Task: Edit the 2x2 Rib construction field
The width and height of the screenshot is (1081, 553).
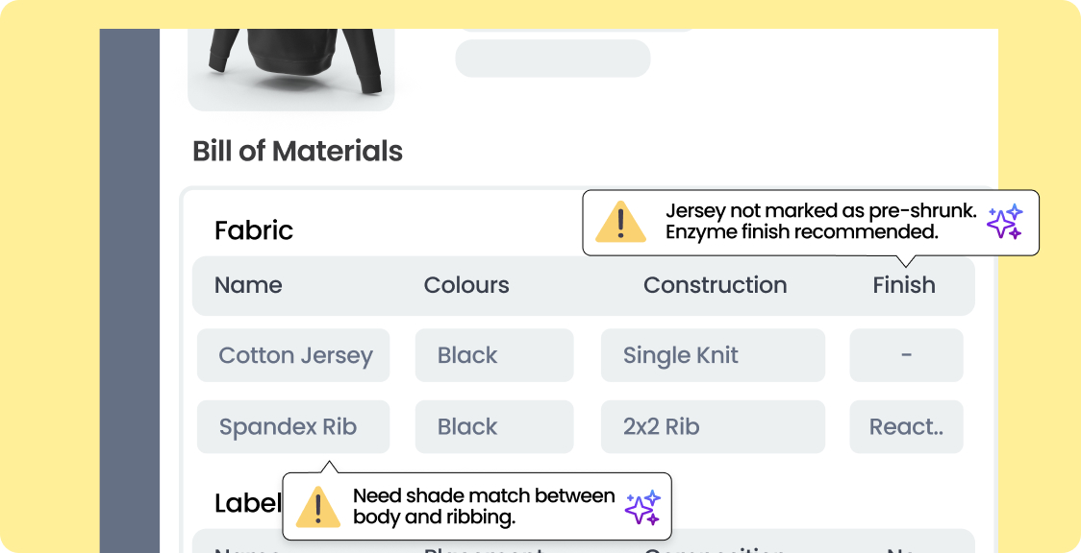Action: [x=713, y=427]
